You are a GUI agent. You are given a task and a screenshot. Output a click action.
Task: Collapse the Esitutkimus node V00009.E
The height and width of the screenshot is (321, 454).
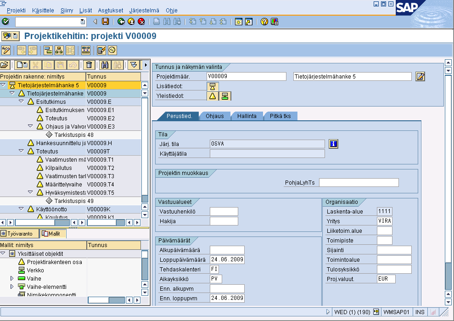pos(21,101)
